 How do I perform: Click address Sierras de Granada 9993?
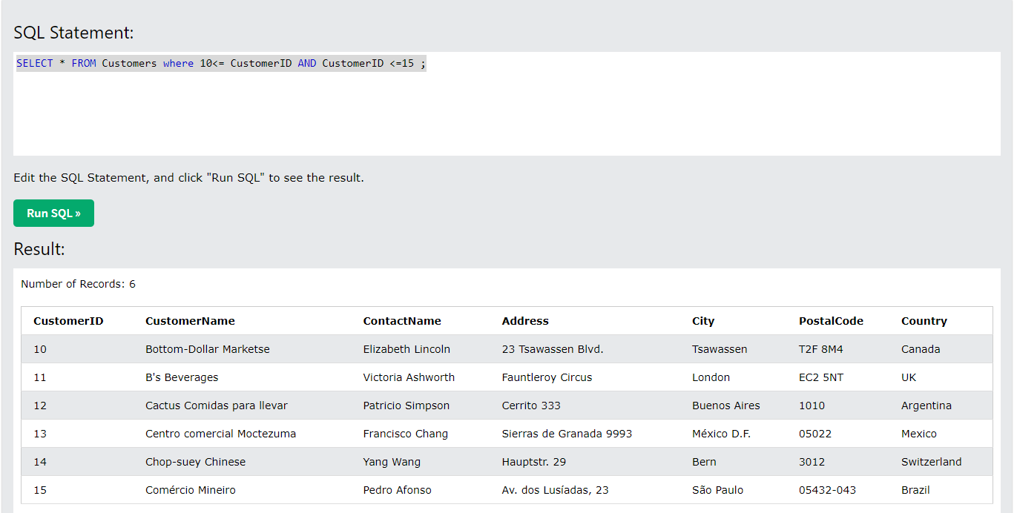(567, 434)
